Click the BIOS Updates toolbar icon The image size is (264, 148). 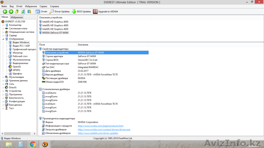coord(81,12)
